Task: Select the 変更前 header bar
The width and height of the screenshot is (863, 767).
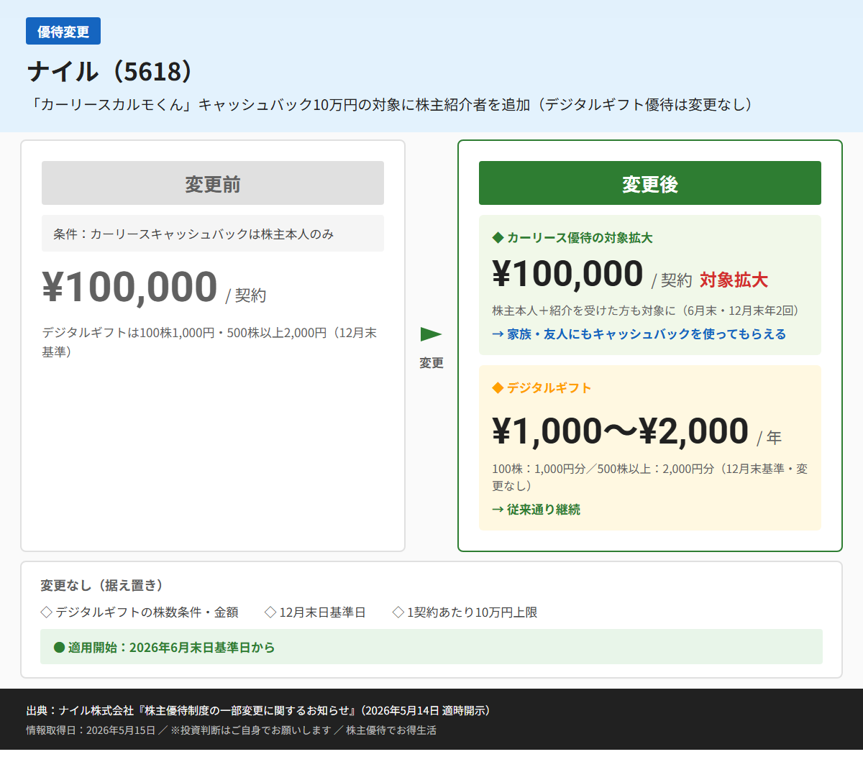Action: [x=213, y=183]
